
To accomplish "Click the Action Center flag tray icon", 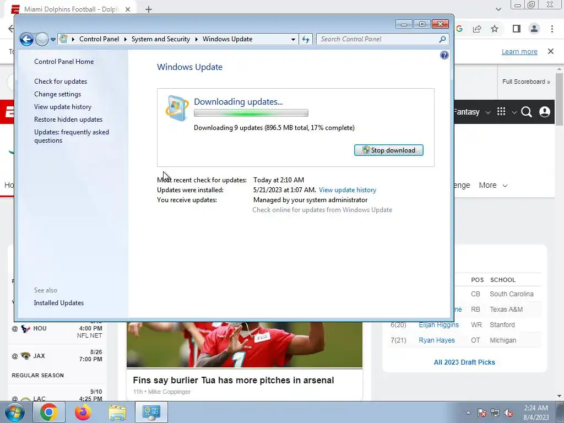I will (482, 413).
